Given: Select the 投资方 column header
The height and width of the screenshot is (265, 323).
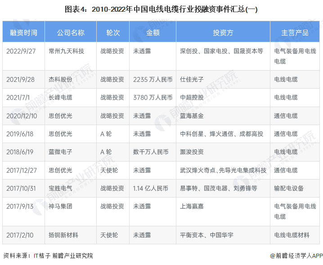Looking at the screenshot, I should (223, 33).
